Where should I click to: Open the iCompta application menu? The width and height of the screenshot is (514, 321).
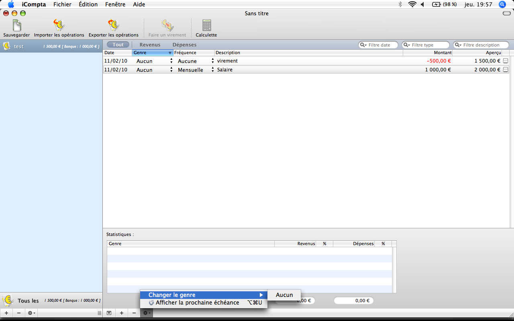(34, 4)
